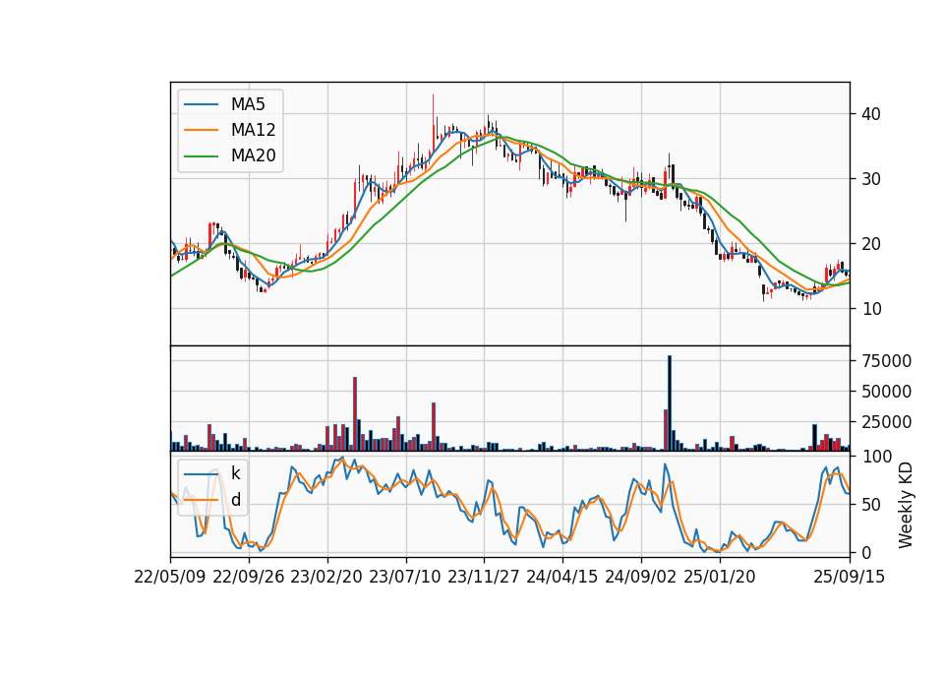Viewport: 944px width, 679px height.
Task: Click the 22/09/26 date axis label
Action: pos(249,577)
